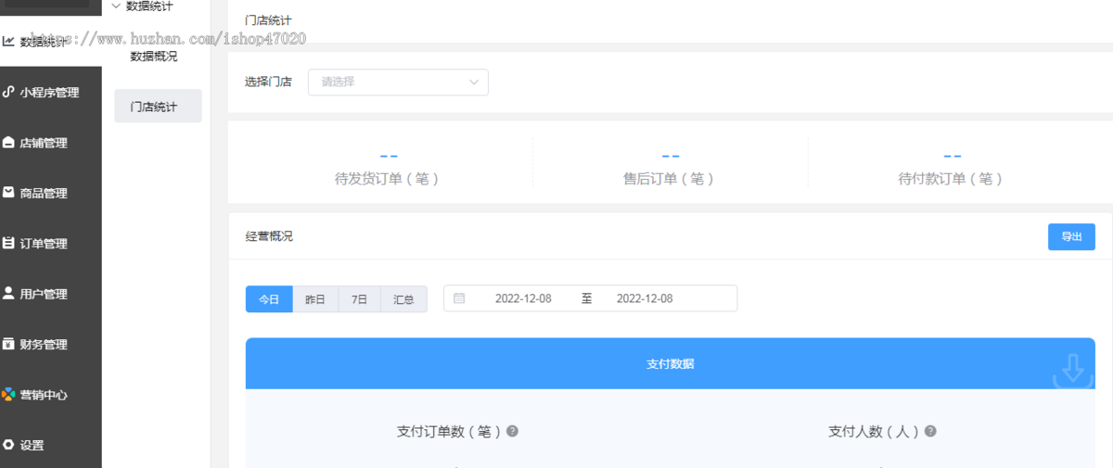This screenshot has width=1113, height=468.
Task: Click the download arrow icon on 支付数据 banner
Action: pyautogui.click(x=1072, y=370)
